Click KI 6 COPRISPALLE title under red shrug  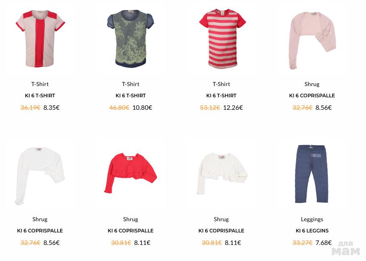(x=131, y=231)
